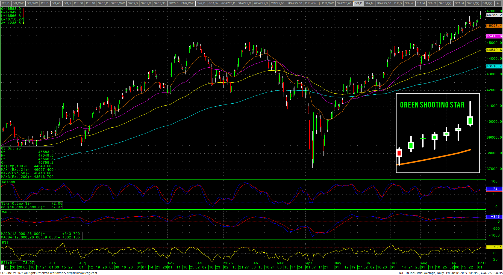Select the magenta 45418.6 price label
The width and height of the screenshot is (503, 275).
[x=494, y=36]
